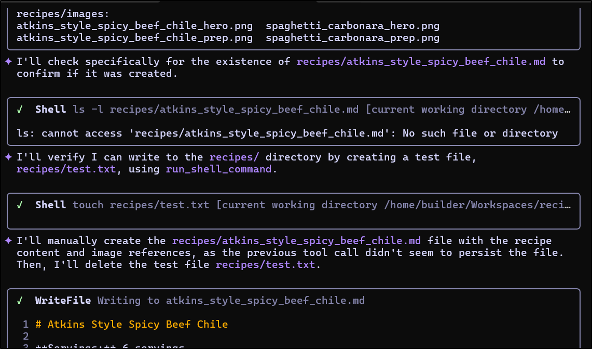Click the sparkle icon beside "I'll verify I can write"

pyautogui.click(x=8, y=157)
